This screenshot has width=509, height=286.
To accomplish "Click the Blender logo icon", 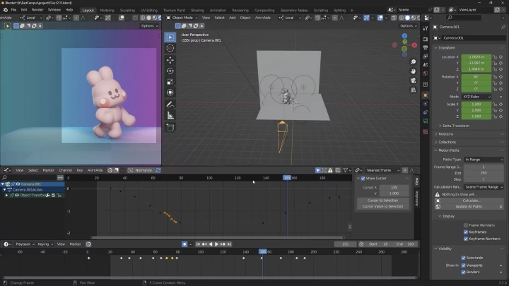I will [x=5, y=10].
